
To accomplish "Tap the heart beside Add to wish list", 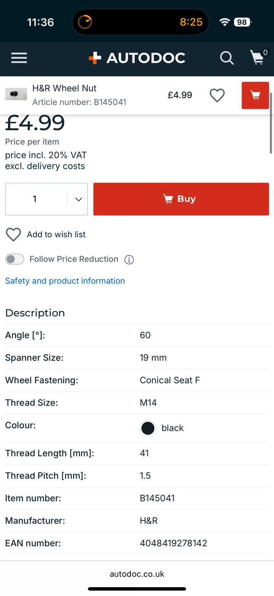I will [13, 235].
